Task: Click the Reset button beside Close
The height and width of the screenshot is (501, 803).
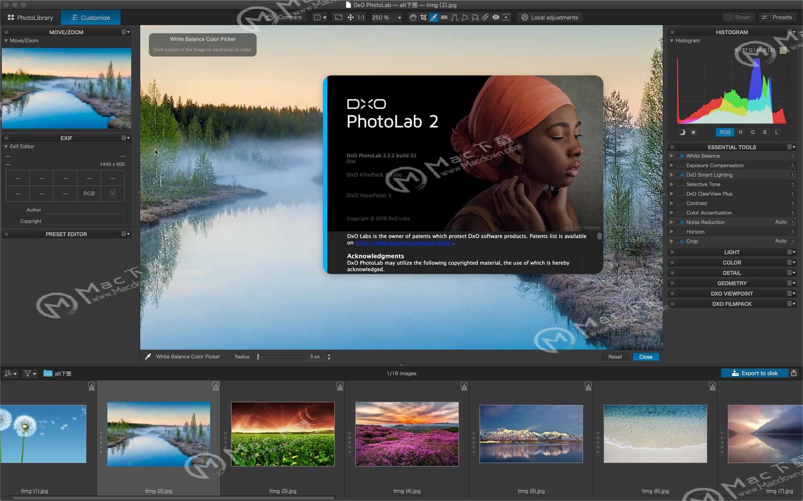Action: 615,357
